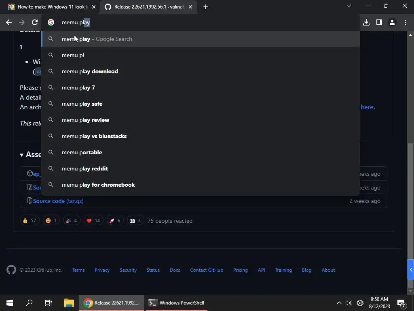
Task: Click the Google icon in the address bar
Action: (x=51, y=23)
